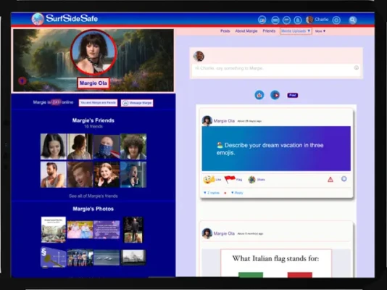The image size is (387, 290).
Task: Click the Margie's Friends heading
Action: tap(93, 120)
